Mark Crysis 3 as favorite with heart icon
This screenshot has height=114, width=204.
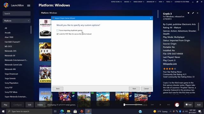(x=188, y=13)
